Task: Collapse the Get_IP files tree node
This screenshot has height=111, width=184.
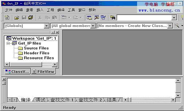Action: [8, 43]
